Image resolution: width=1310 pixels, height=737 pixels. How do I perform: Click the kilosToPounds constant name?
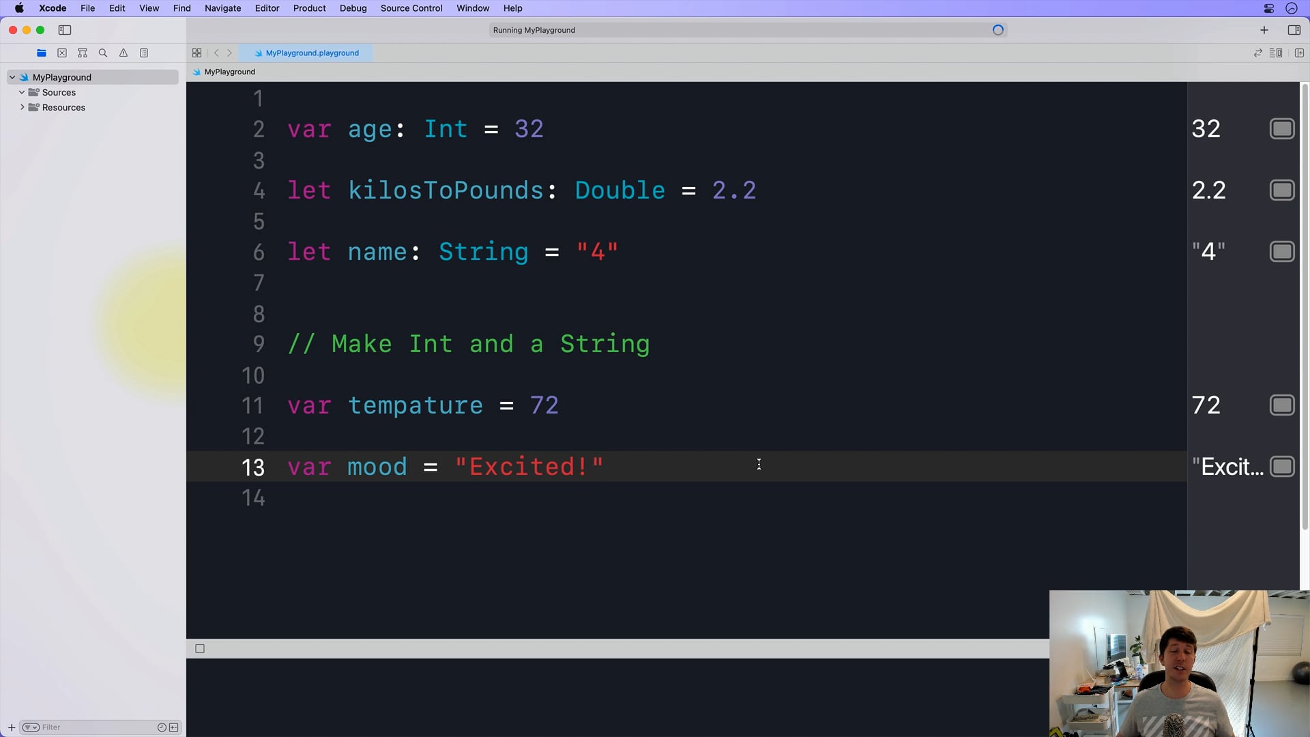(446, 190)
